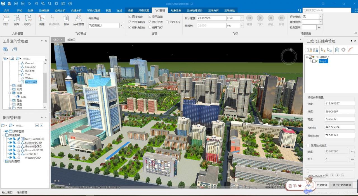Open 输出窗口 in status bar
This screenshot has height=196, width=358.
(x=7, y=192)
